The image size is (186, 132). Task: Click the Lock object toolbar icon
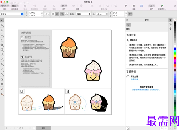coord(45,6)
